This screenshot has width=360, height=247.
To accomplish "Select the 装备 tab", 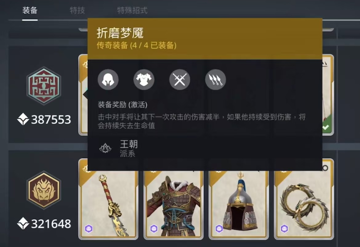I will [x=30, y=10].
